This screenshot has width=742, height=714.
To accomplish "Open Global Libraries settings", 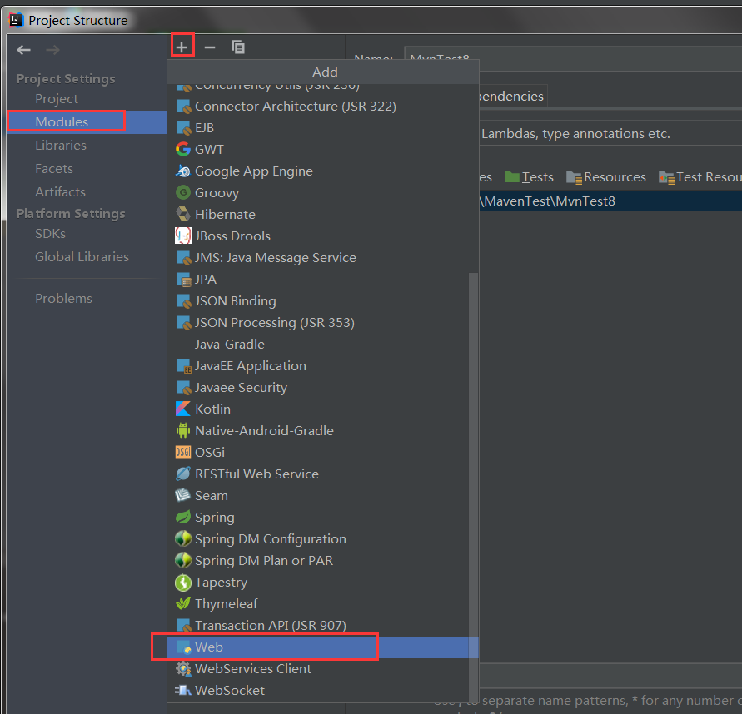I will (82, 257).
